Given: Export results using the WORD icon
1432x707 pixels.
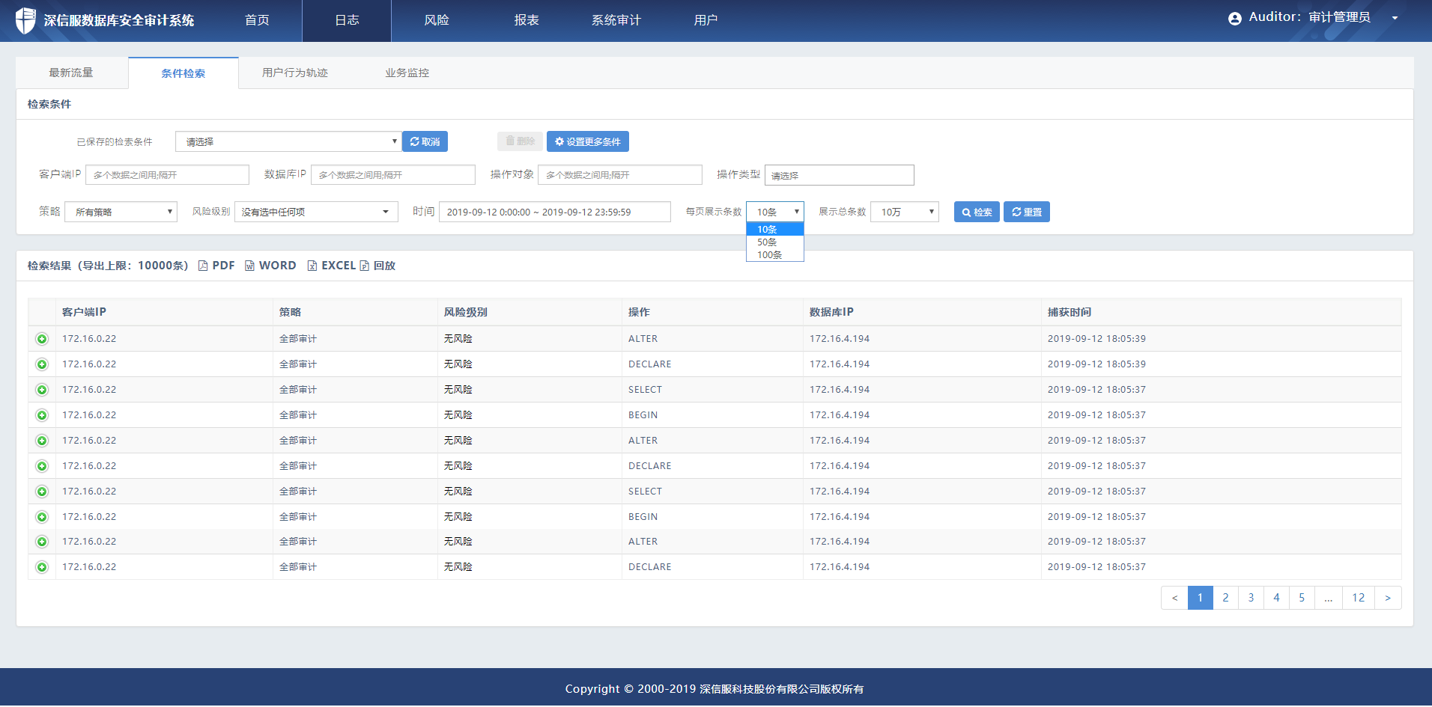Looking at the screenshot, I should 250,266.
